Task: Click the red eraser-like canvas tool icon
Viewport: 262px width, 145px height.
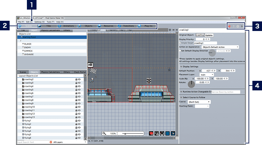Action: (x=151, y=134)
